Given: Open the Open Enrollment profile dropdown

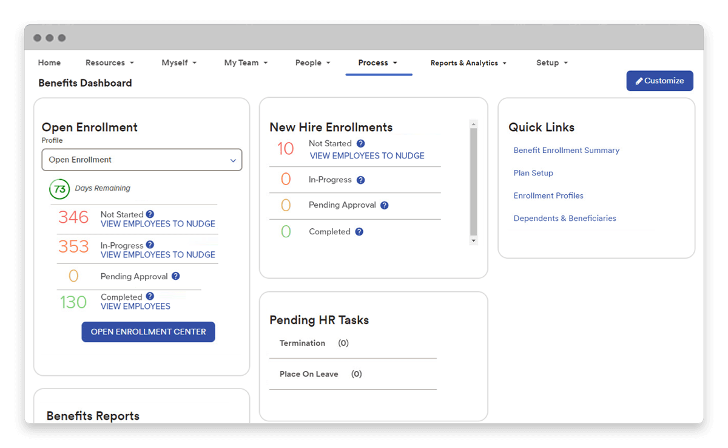Looking at the screenshot, I should pos(141,160).
